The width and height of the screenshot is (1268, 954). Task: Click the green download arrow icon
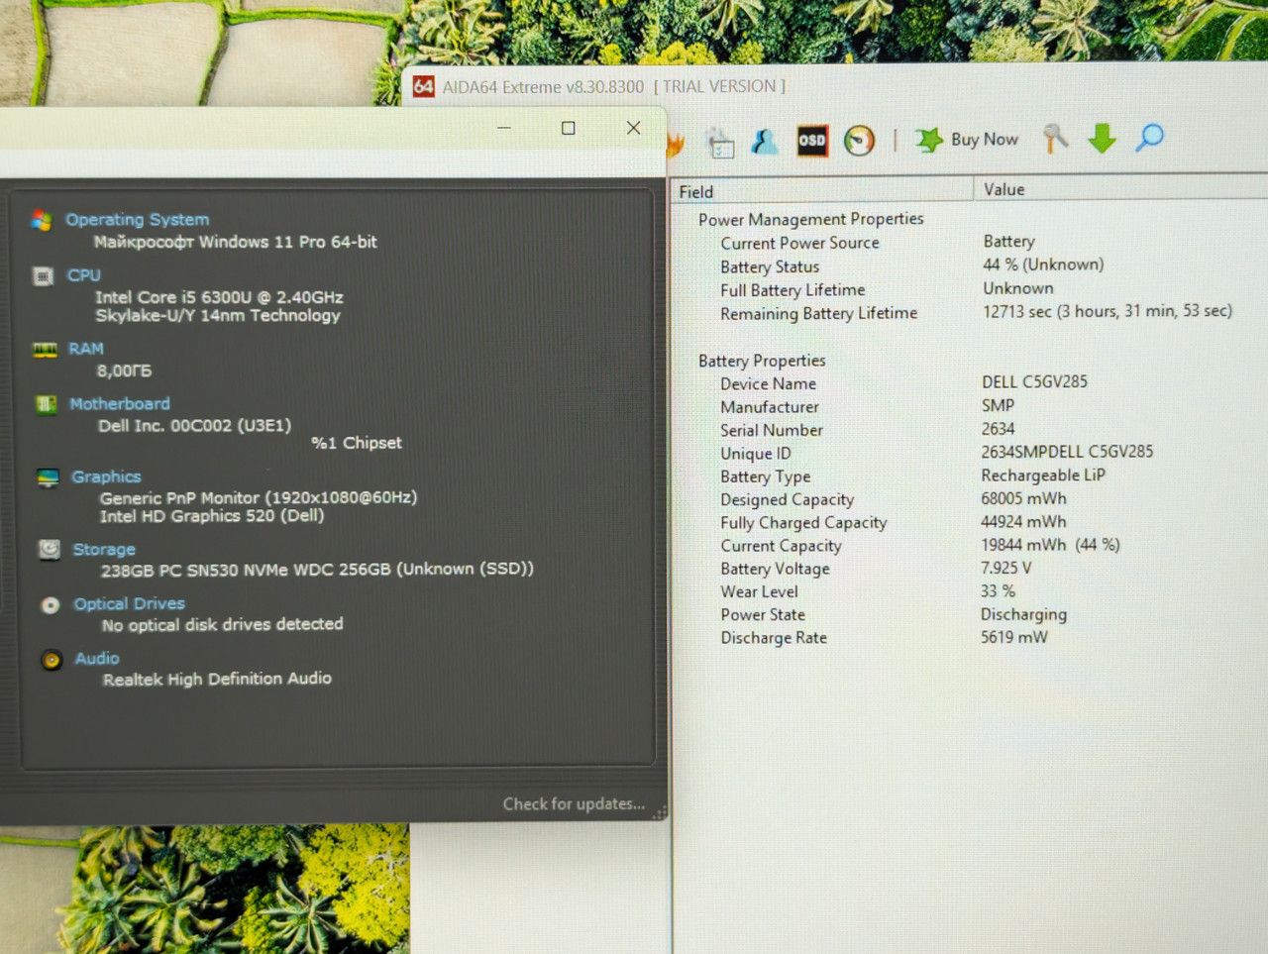[1102, 139]
